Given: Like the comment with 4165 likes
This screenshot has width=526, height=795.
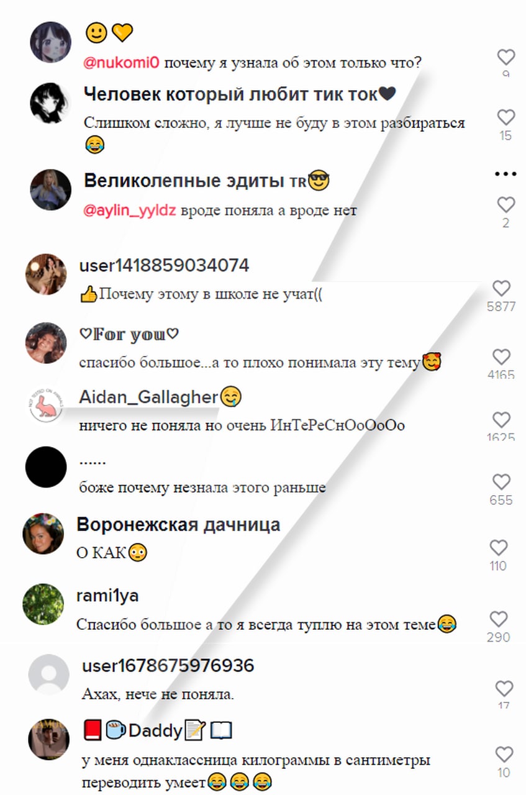Looking at the screenshot, I should click(x=501, y=357).
